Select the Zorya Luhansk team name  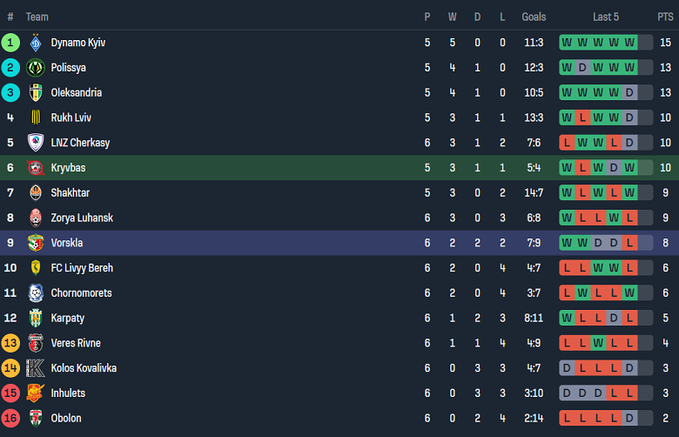point(82,218)
